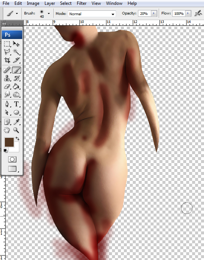Select the Rectangular Marquee tool

pos(7,44)
